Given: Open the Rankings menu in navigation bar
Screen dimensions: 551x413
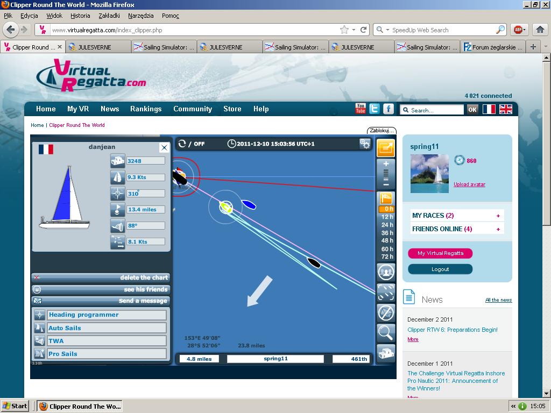Looking at the screenshot, I should [x=146, y=109].
